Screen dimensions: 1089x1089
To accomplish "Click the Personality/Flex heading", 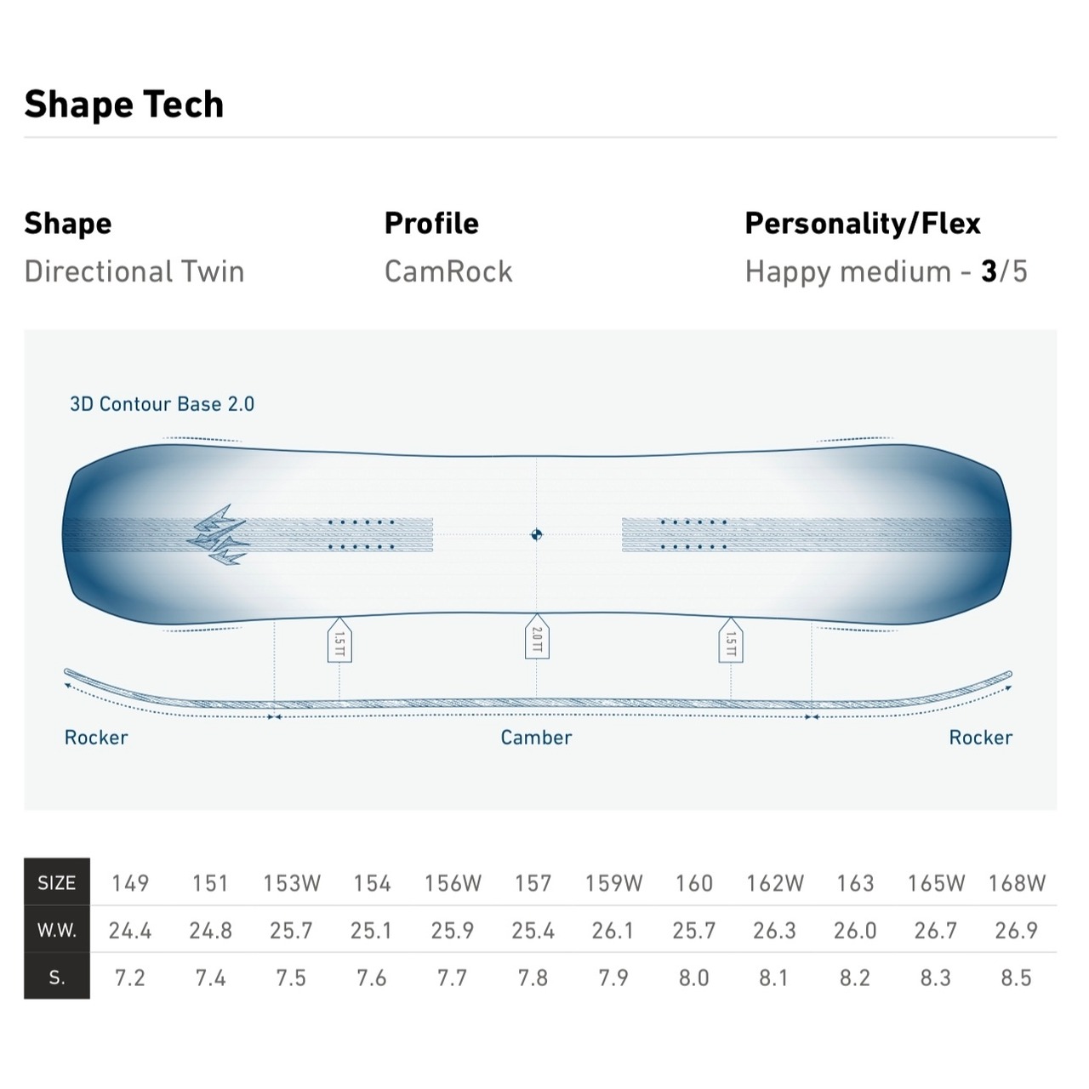I will tap(863, 223).
